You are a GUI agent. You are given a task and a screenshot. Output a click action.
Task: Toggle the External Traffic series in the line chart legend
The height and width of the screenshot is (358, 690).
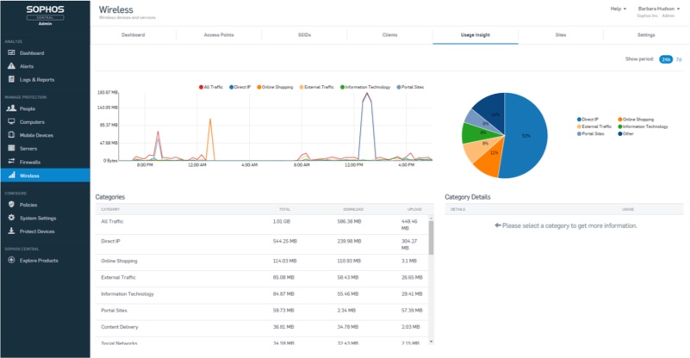coord(316,87)
